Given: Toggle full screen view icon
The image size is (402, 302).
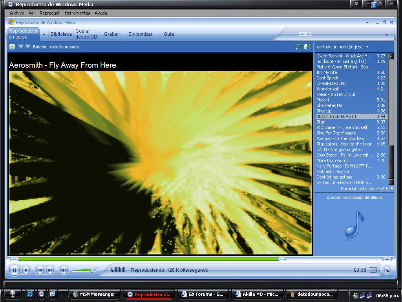Looking at the screenshot, I should point(298,47).
